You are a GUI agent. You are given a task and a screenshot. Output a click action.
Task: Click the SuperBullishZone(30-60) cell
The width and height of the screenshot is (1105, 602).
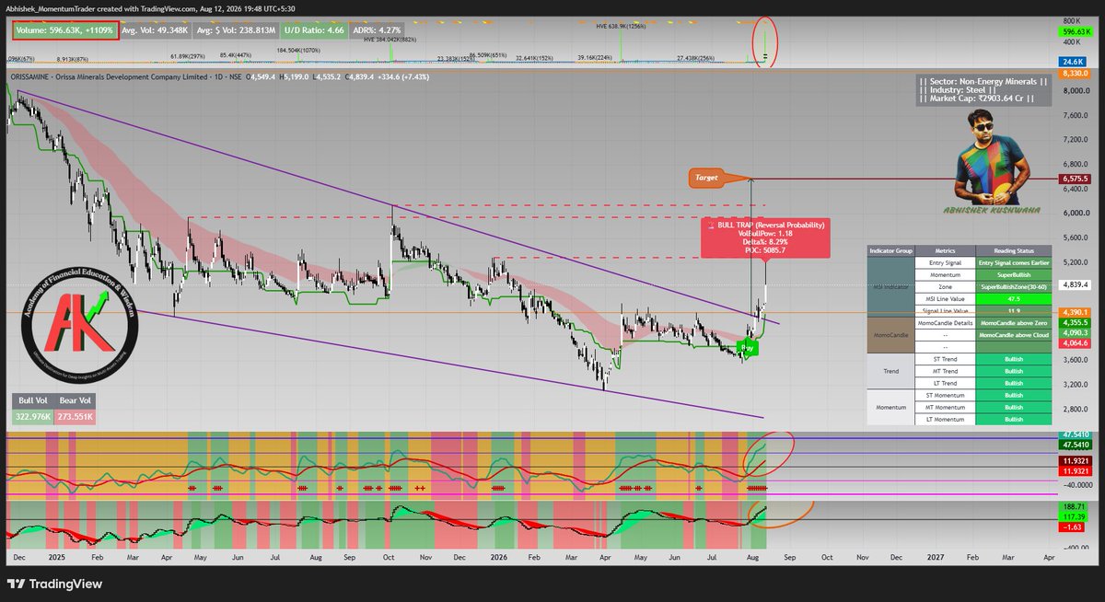(x=1014, y=286)
